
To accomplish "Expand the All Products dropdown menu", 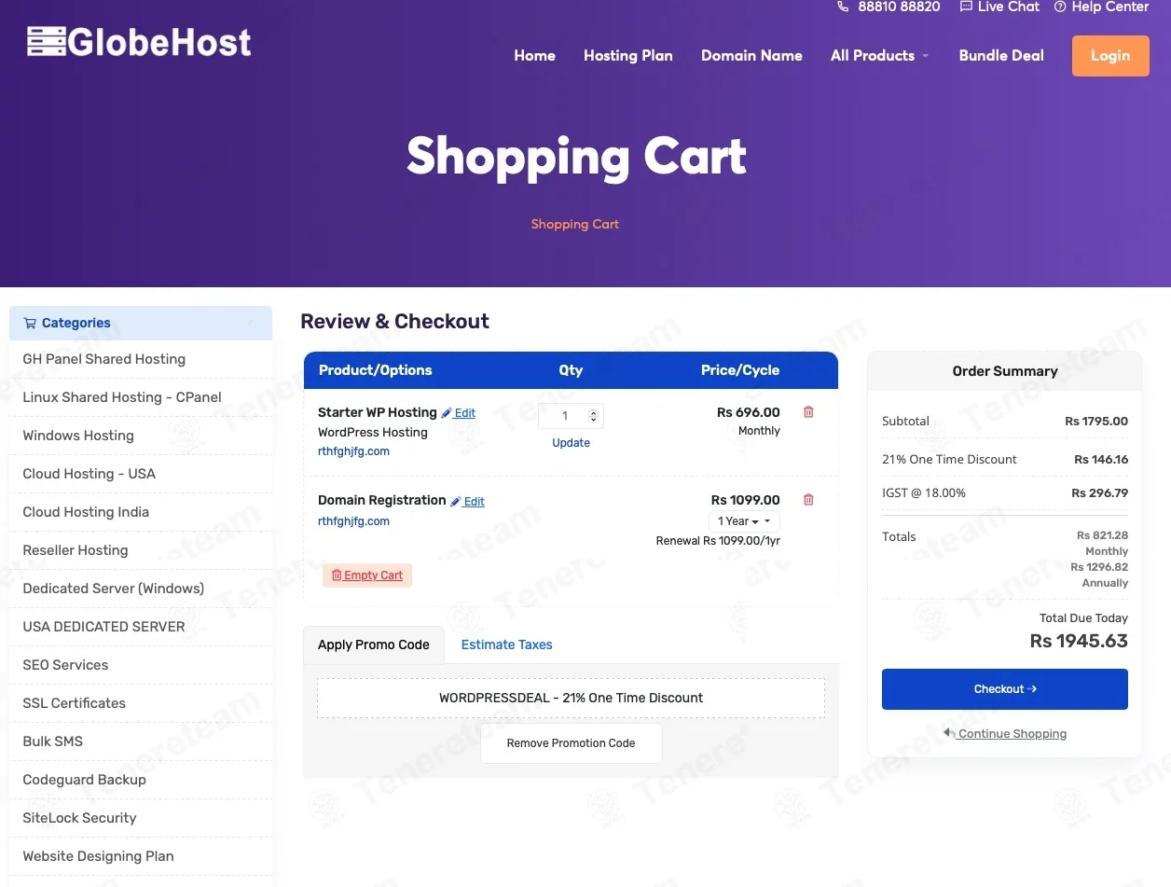I will 880,56.
